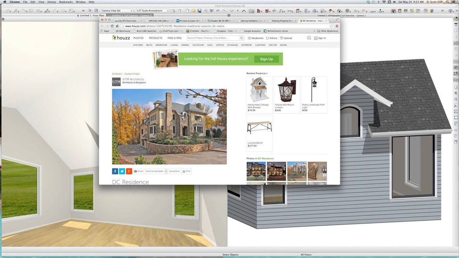Click the Wi-Fi status icon in menu bar

pos(384,2)
